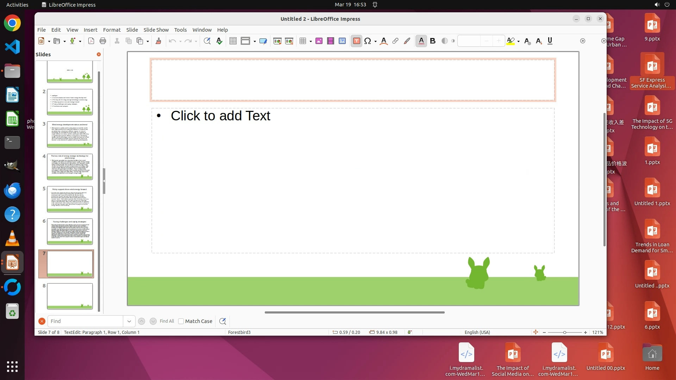Click the zoom slider in status bar

[x=564, y=332]
